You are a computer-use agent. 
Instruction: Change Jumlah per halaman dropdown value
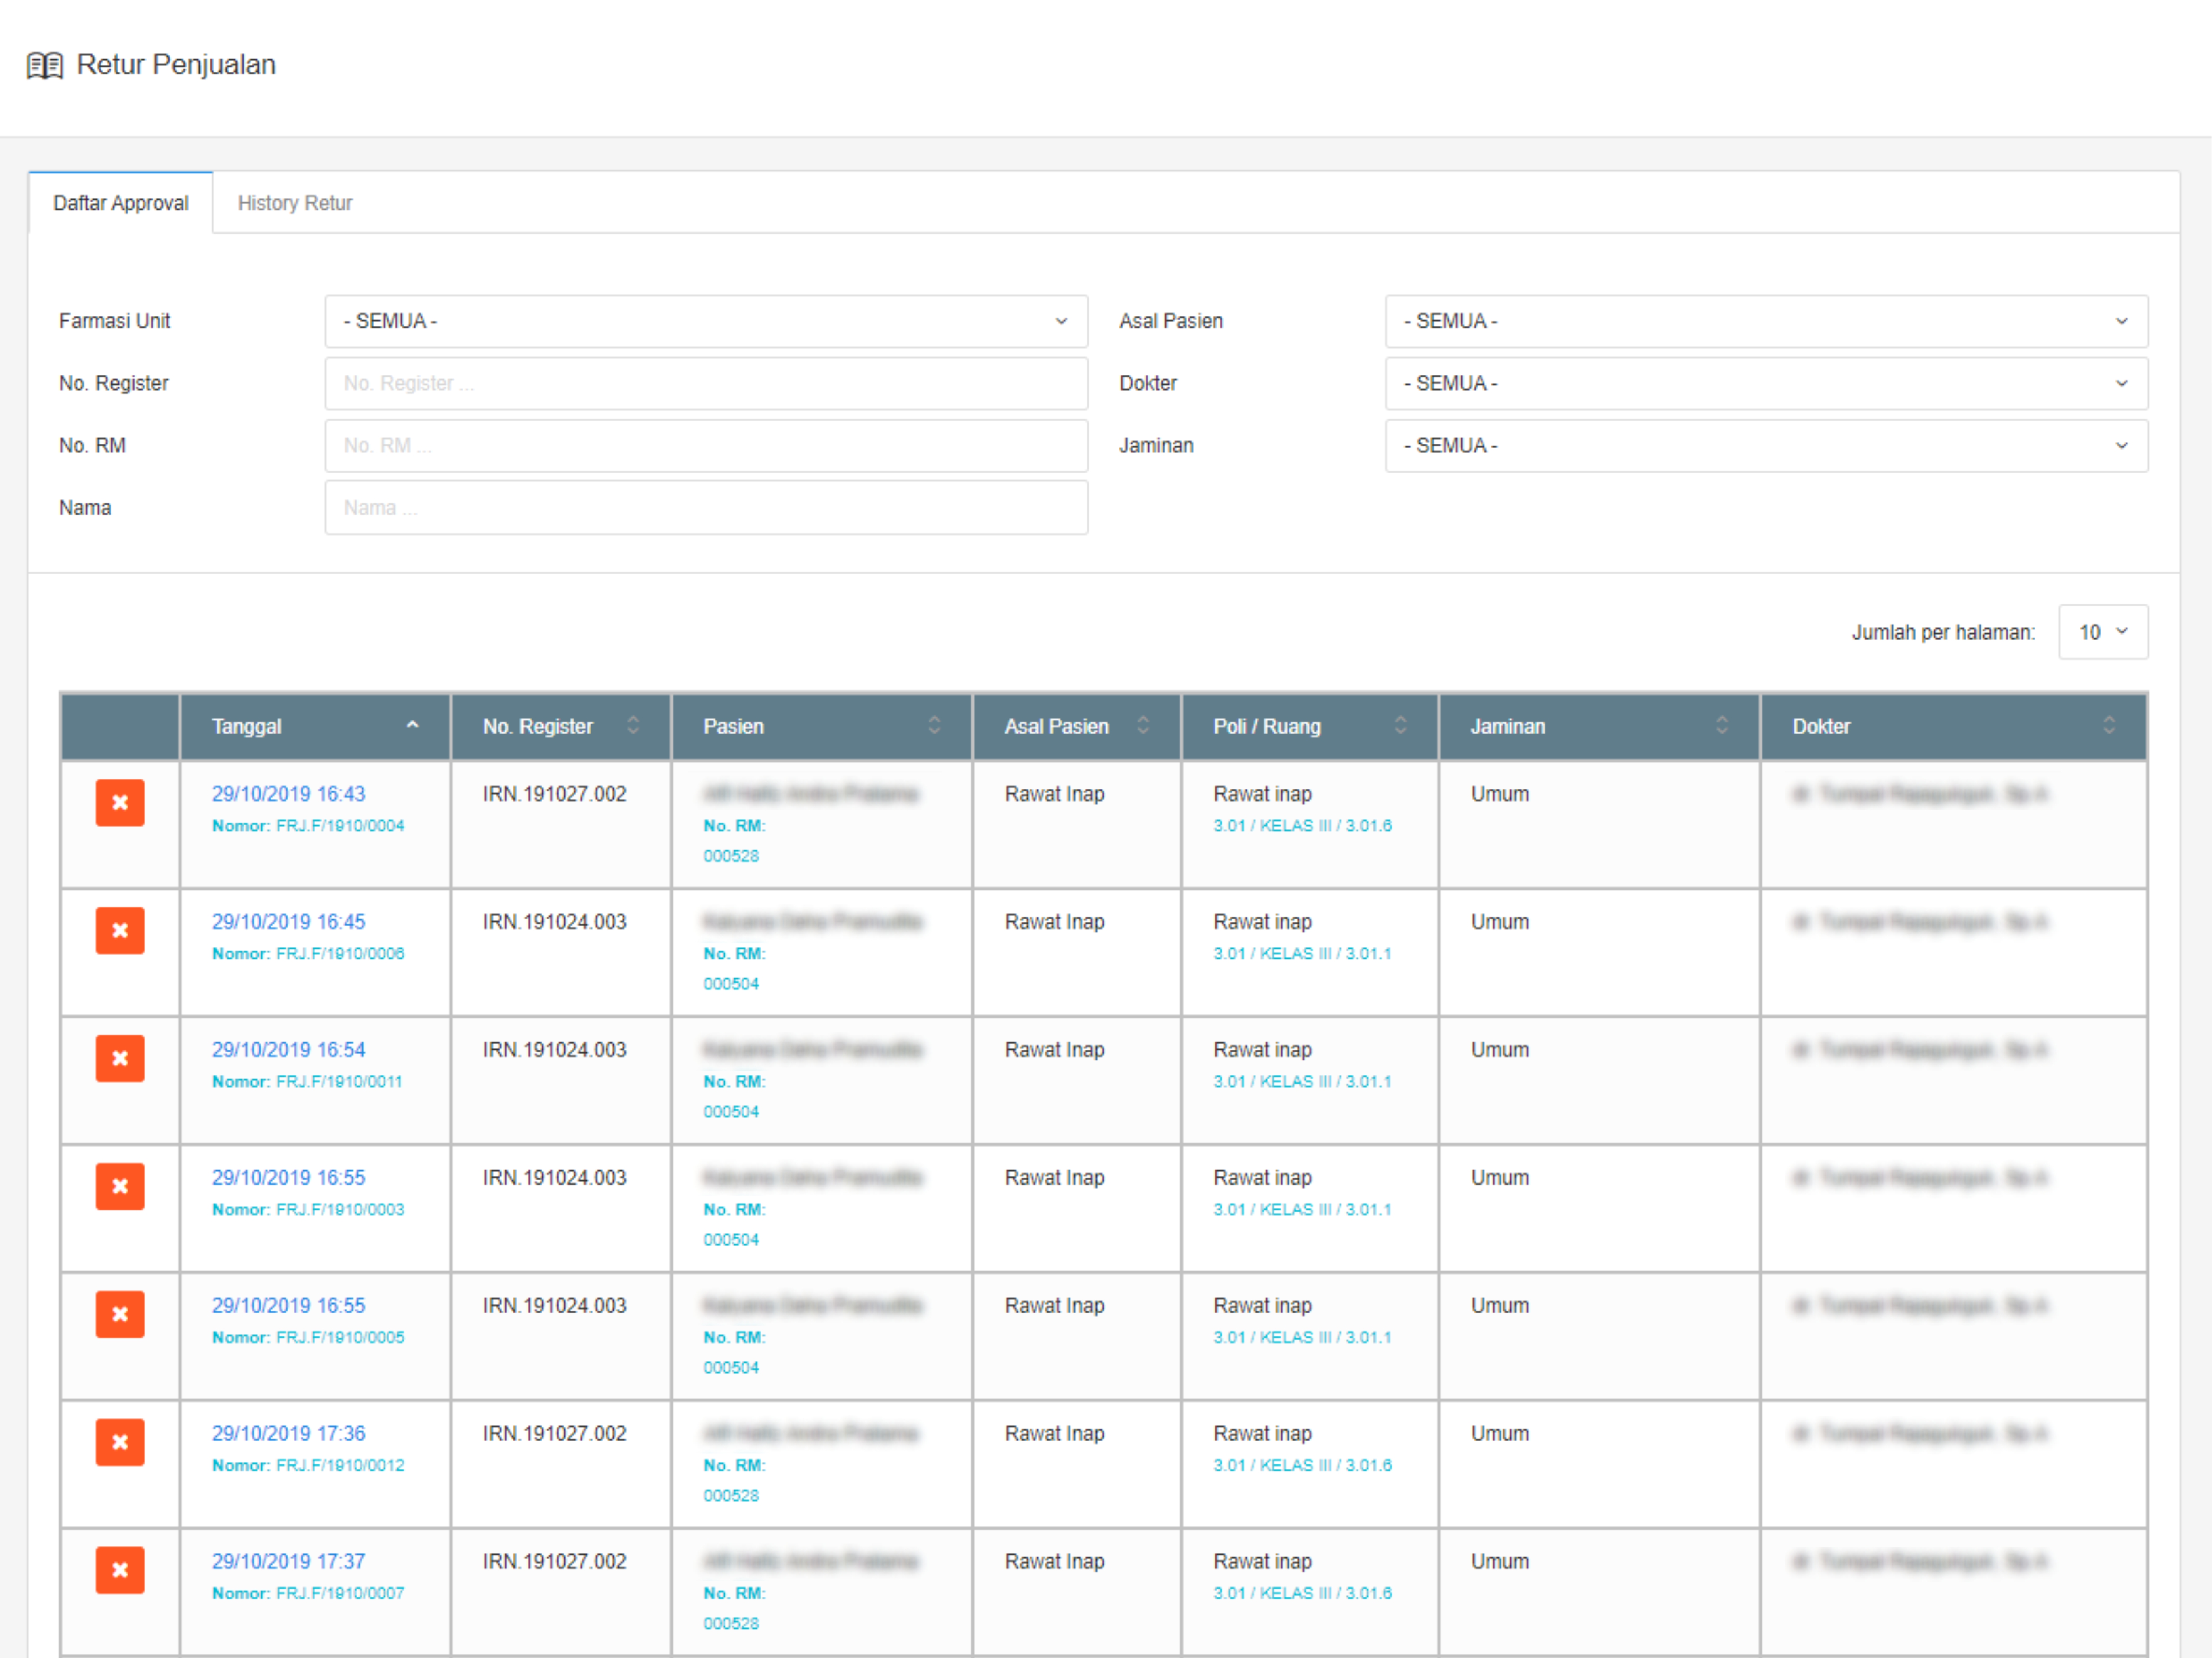click(x=2102, y=632)
